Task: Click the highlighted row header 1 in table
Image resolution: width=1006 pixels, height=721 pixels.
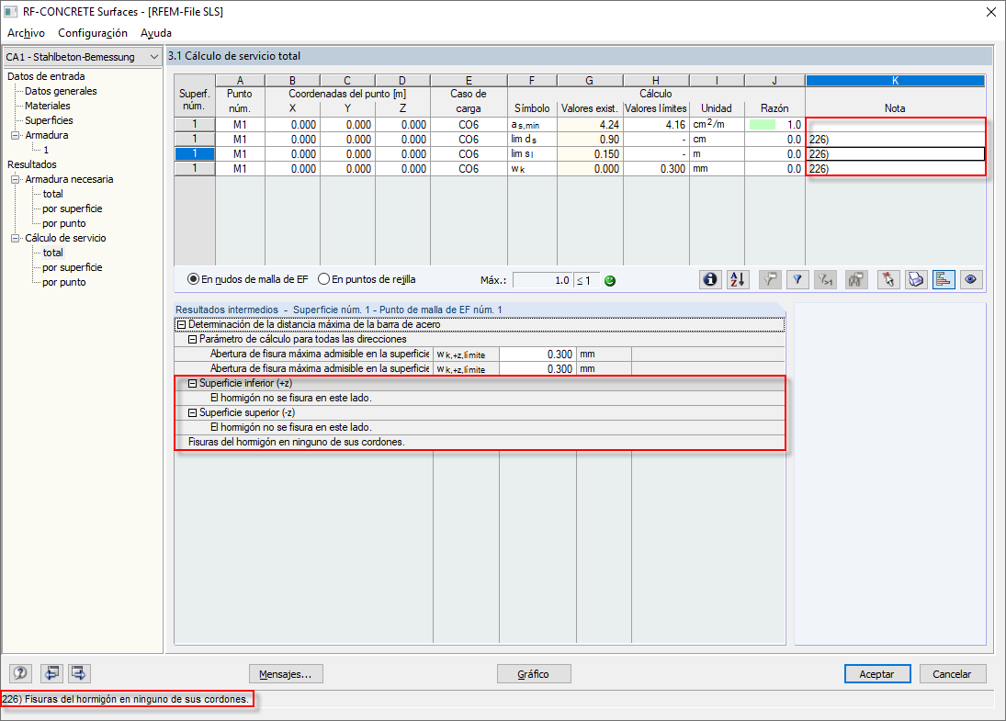Action: (x=195, y=154)
